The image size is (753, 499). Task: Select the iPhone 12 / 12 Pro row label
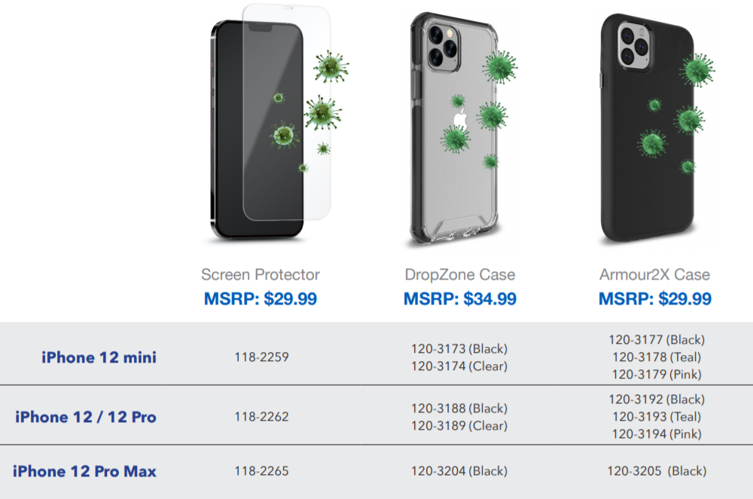(x=86, y=417)
